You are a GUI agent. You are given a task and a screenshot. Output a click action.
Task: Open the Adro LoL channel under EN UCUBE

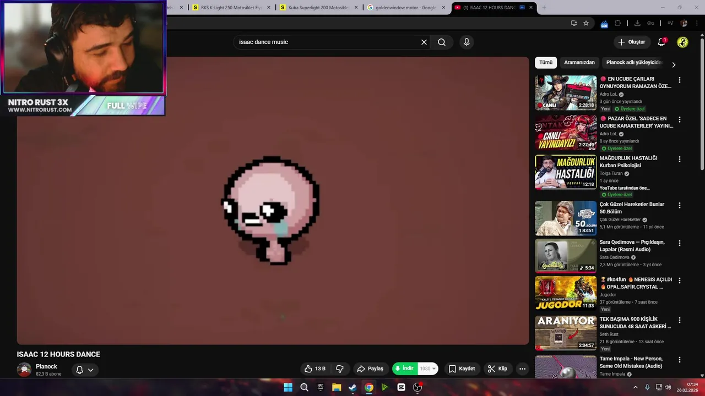[609, 94]
